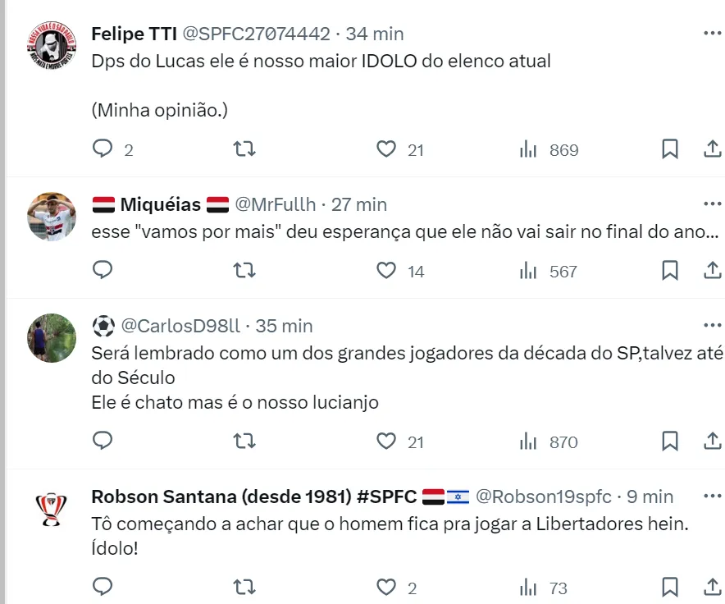Image resolution: width=725 pixels, height=604 pixels.
Task: Like Miquéias's tweet
Action: click(386, 270)
